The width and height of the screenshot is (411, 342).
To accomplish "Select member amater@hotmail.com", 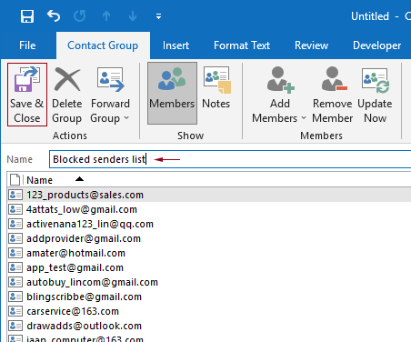I will [x=75, y=253].
